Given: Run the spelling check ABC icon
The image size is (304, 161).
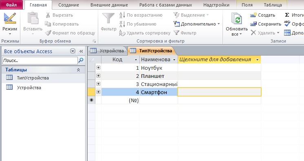Looking at the screenshot, I should (287, 24).
